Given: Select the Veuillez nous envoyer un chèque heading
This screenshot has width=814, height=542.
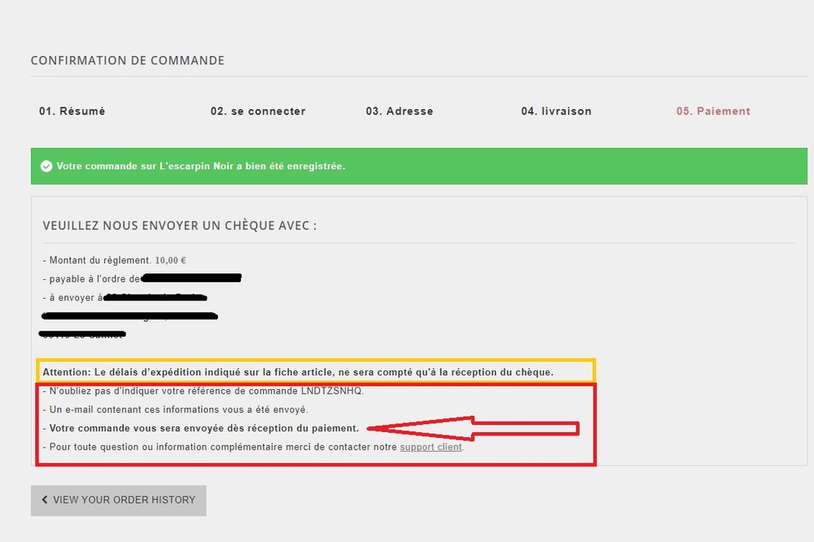Looking at the screenshot, I should click(180, 226).
